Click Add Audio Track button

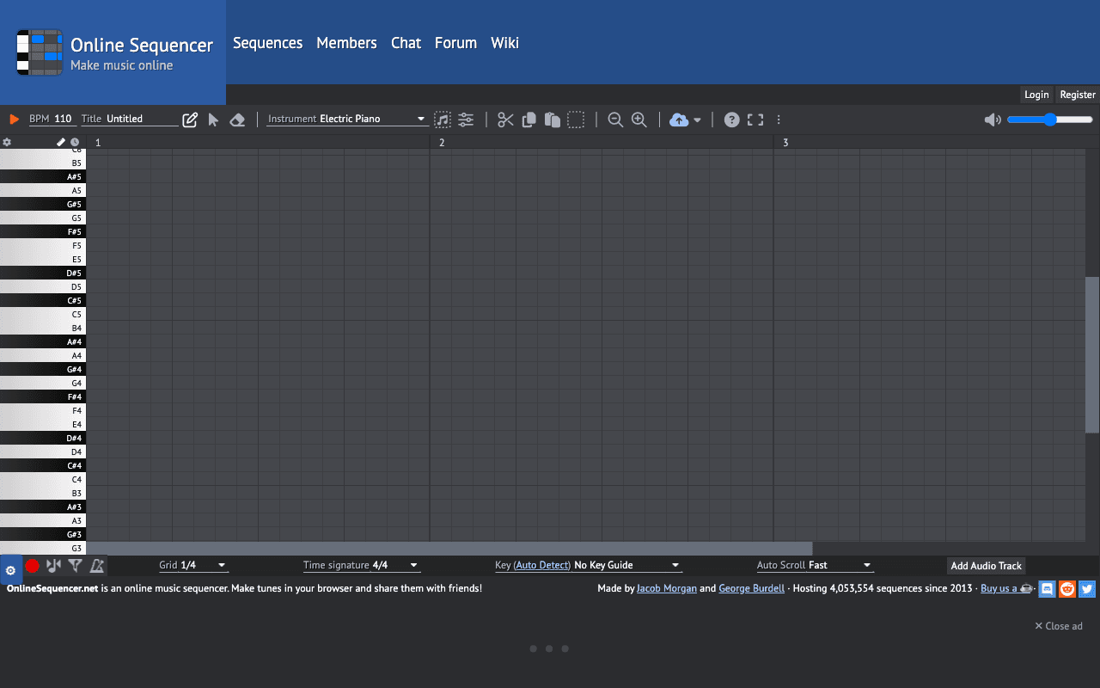point(987,566)
